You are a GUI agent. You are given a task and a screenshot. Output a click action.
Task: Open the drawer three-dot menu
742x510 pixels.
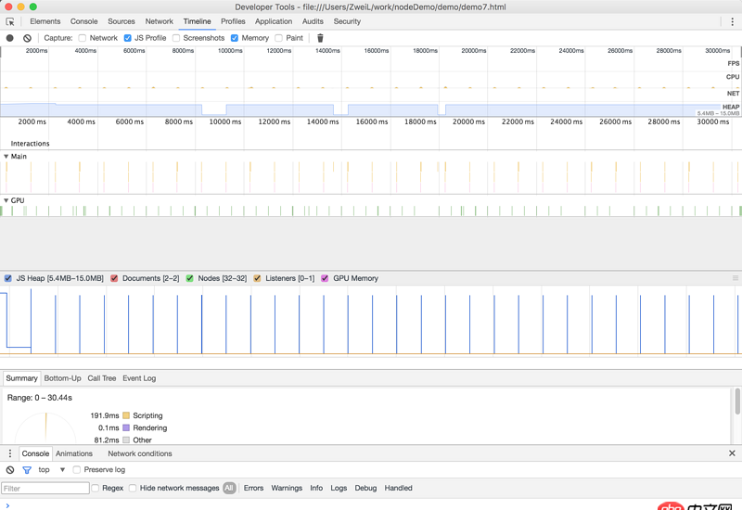point(10,453)
